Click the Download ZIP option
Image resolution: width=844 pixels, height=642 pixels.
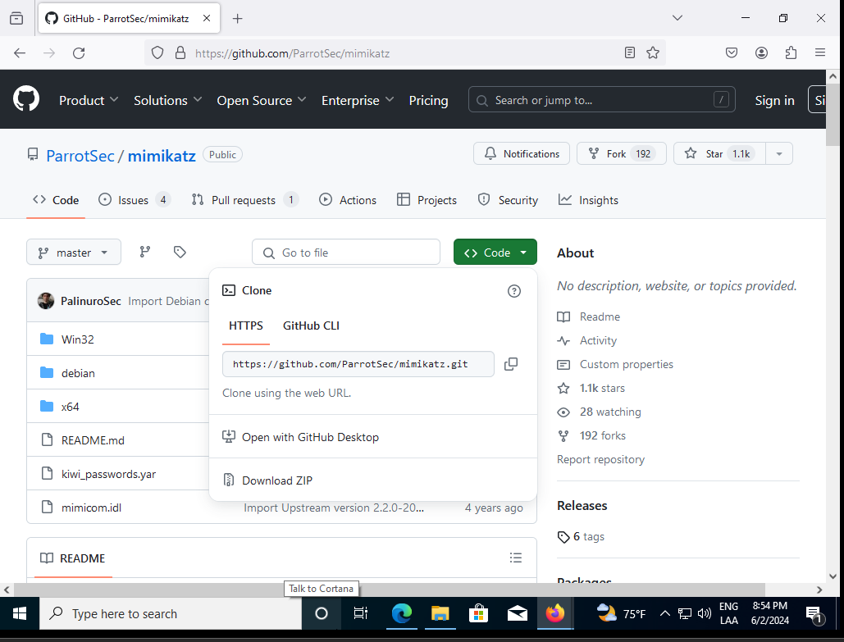pos(278,480)
